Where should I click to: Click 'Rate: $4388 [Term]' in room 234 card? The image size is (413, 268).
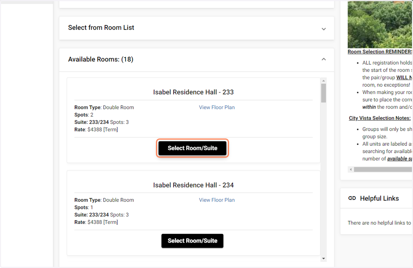tap(96, 222)
